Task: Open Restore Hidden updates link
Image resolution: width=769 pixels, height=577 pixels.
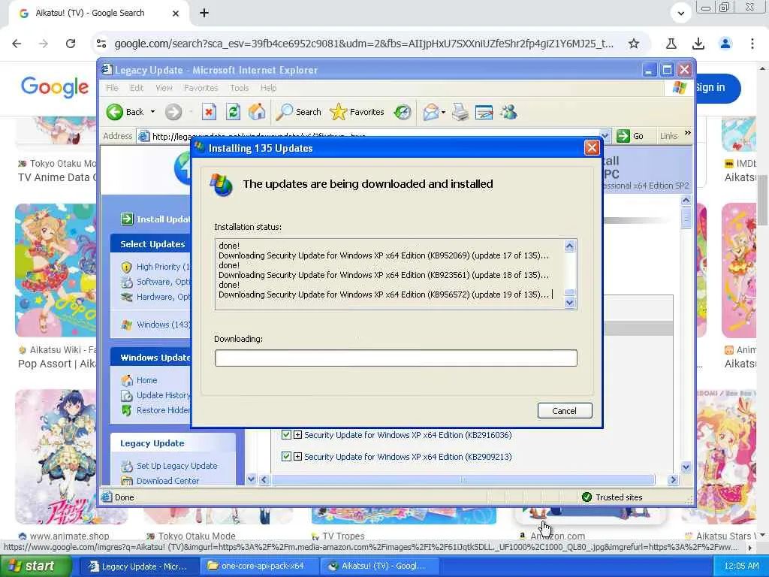Action: (x=163, y=410)
